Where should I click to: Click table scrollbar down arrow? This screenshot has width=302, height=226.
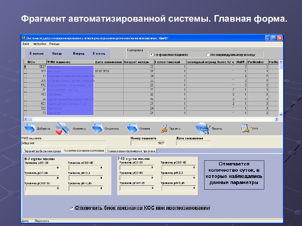pos(281,115)
